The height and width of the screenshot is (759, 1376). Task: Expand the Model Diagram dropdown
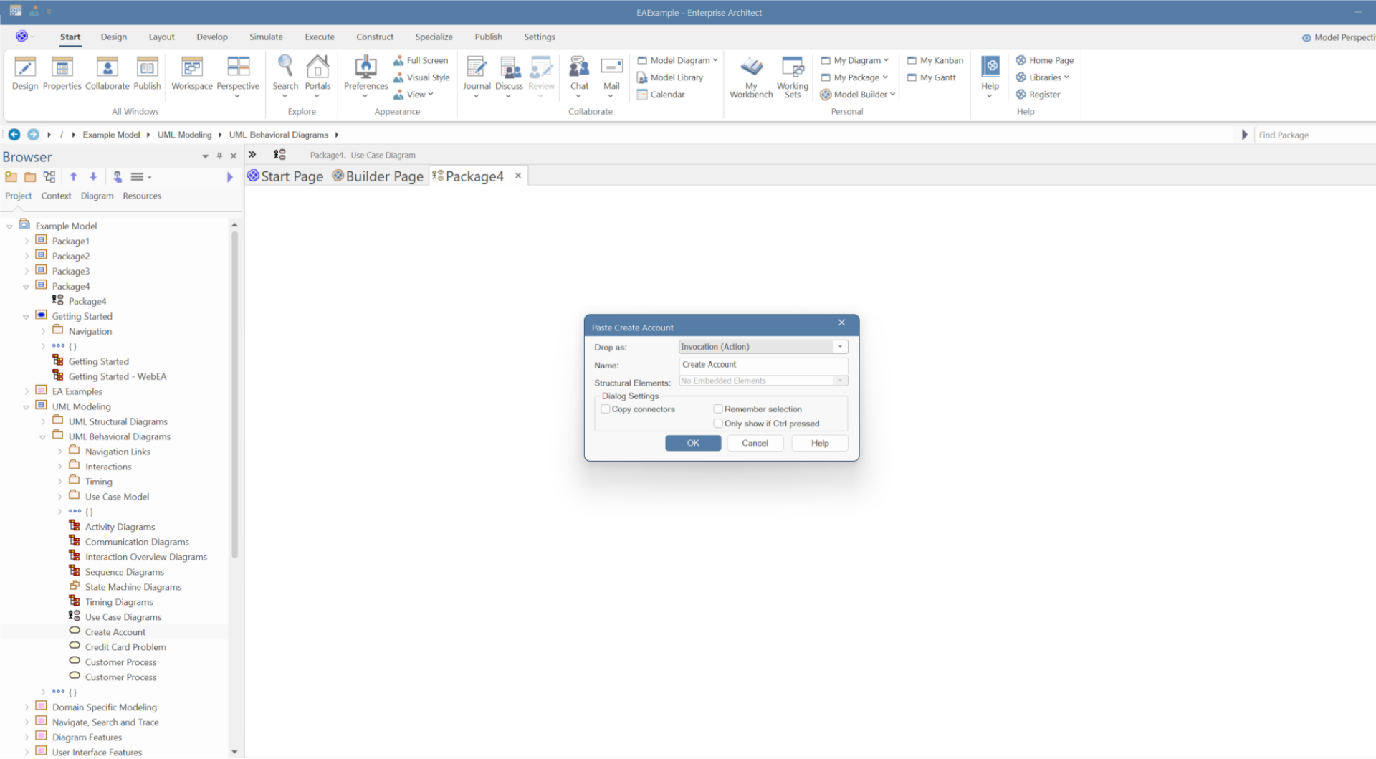click(x=715, y=60)
